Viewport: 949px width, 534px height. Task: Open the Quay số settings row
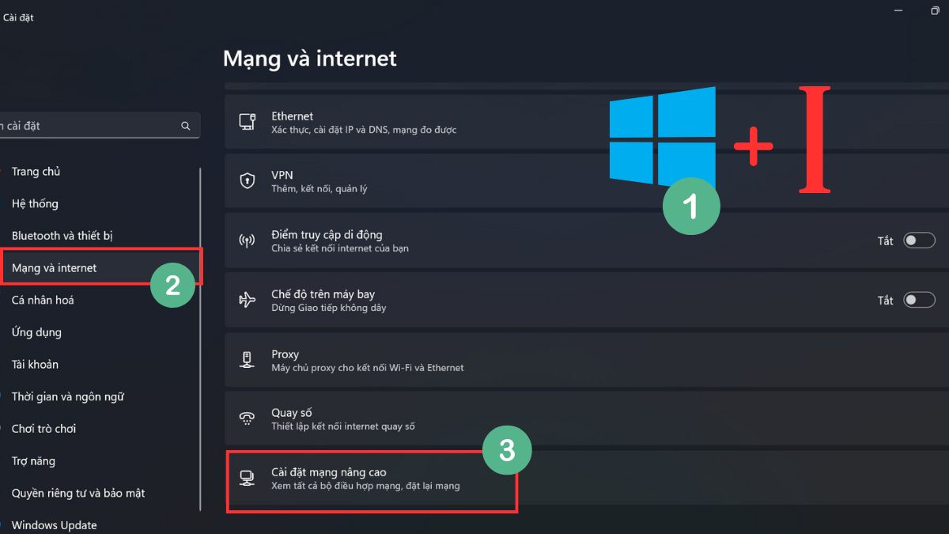point(587,419)
